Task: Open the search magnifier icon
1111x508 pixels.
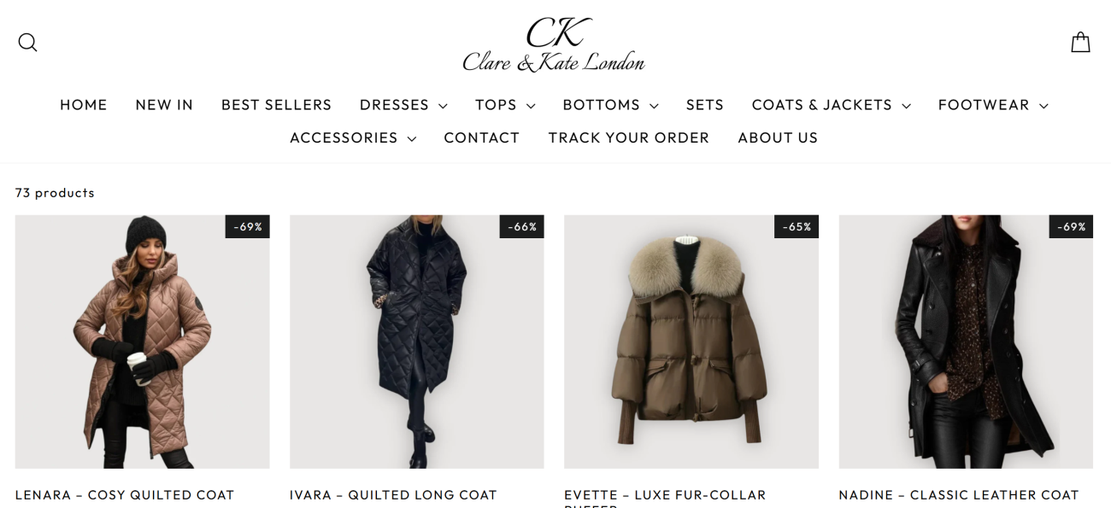Action: [27, 42]
